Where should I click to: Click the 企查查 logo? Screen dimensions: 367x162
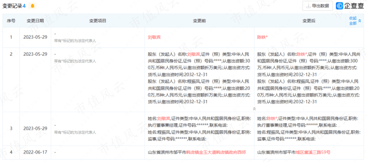tap(350, 6)
